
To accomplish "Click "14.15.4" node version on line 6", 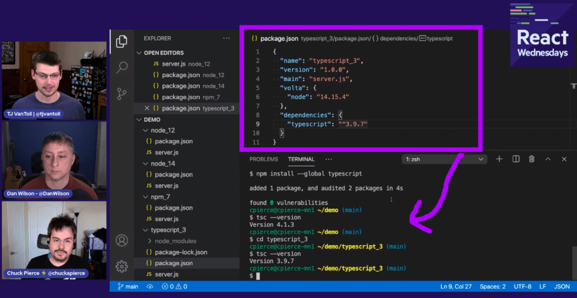I will 333,97.
